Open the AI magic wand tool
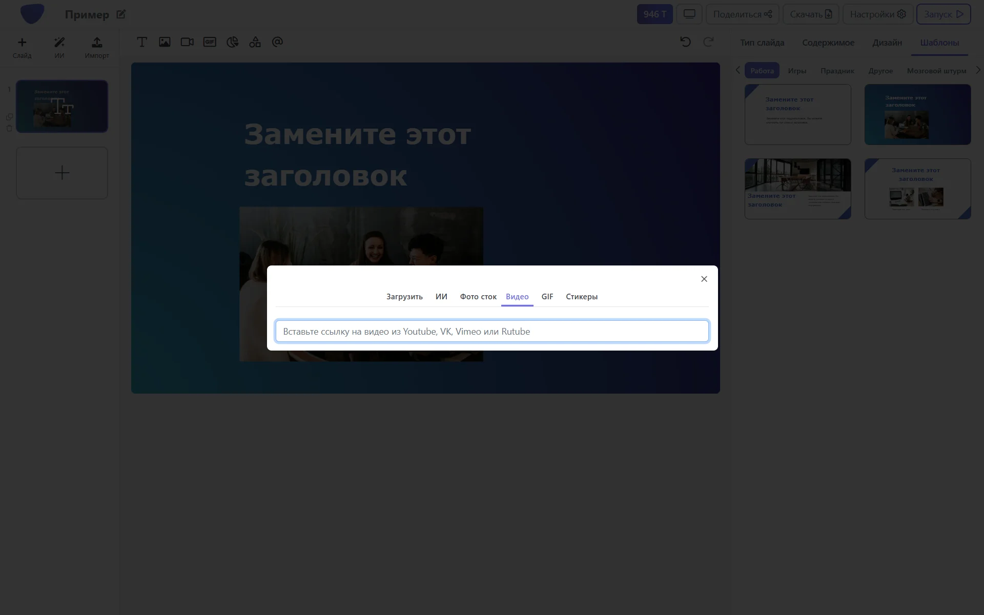Image resolution: width=984 pixels, height=615 pixels. pyautogui.click(x=59, y=43)
